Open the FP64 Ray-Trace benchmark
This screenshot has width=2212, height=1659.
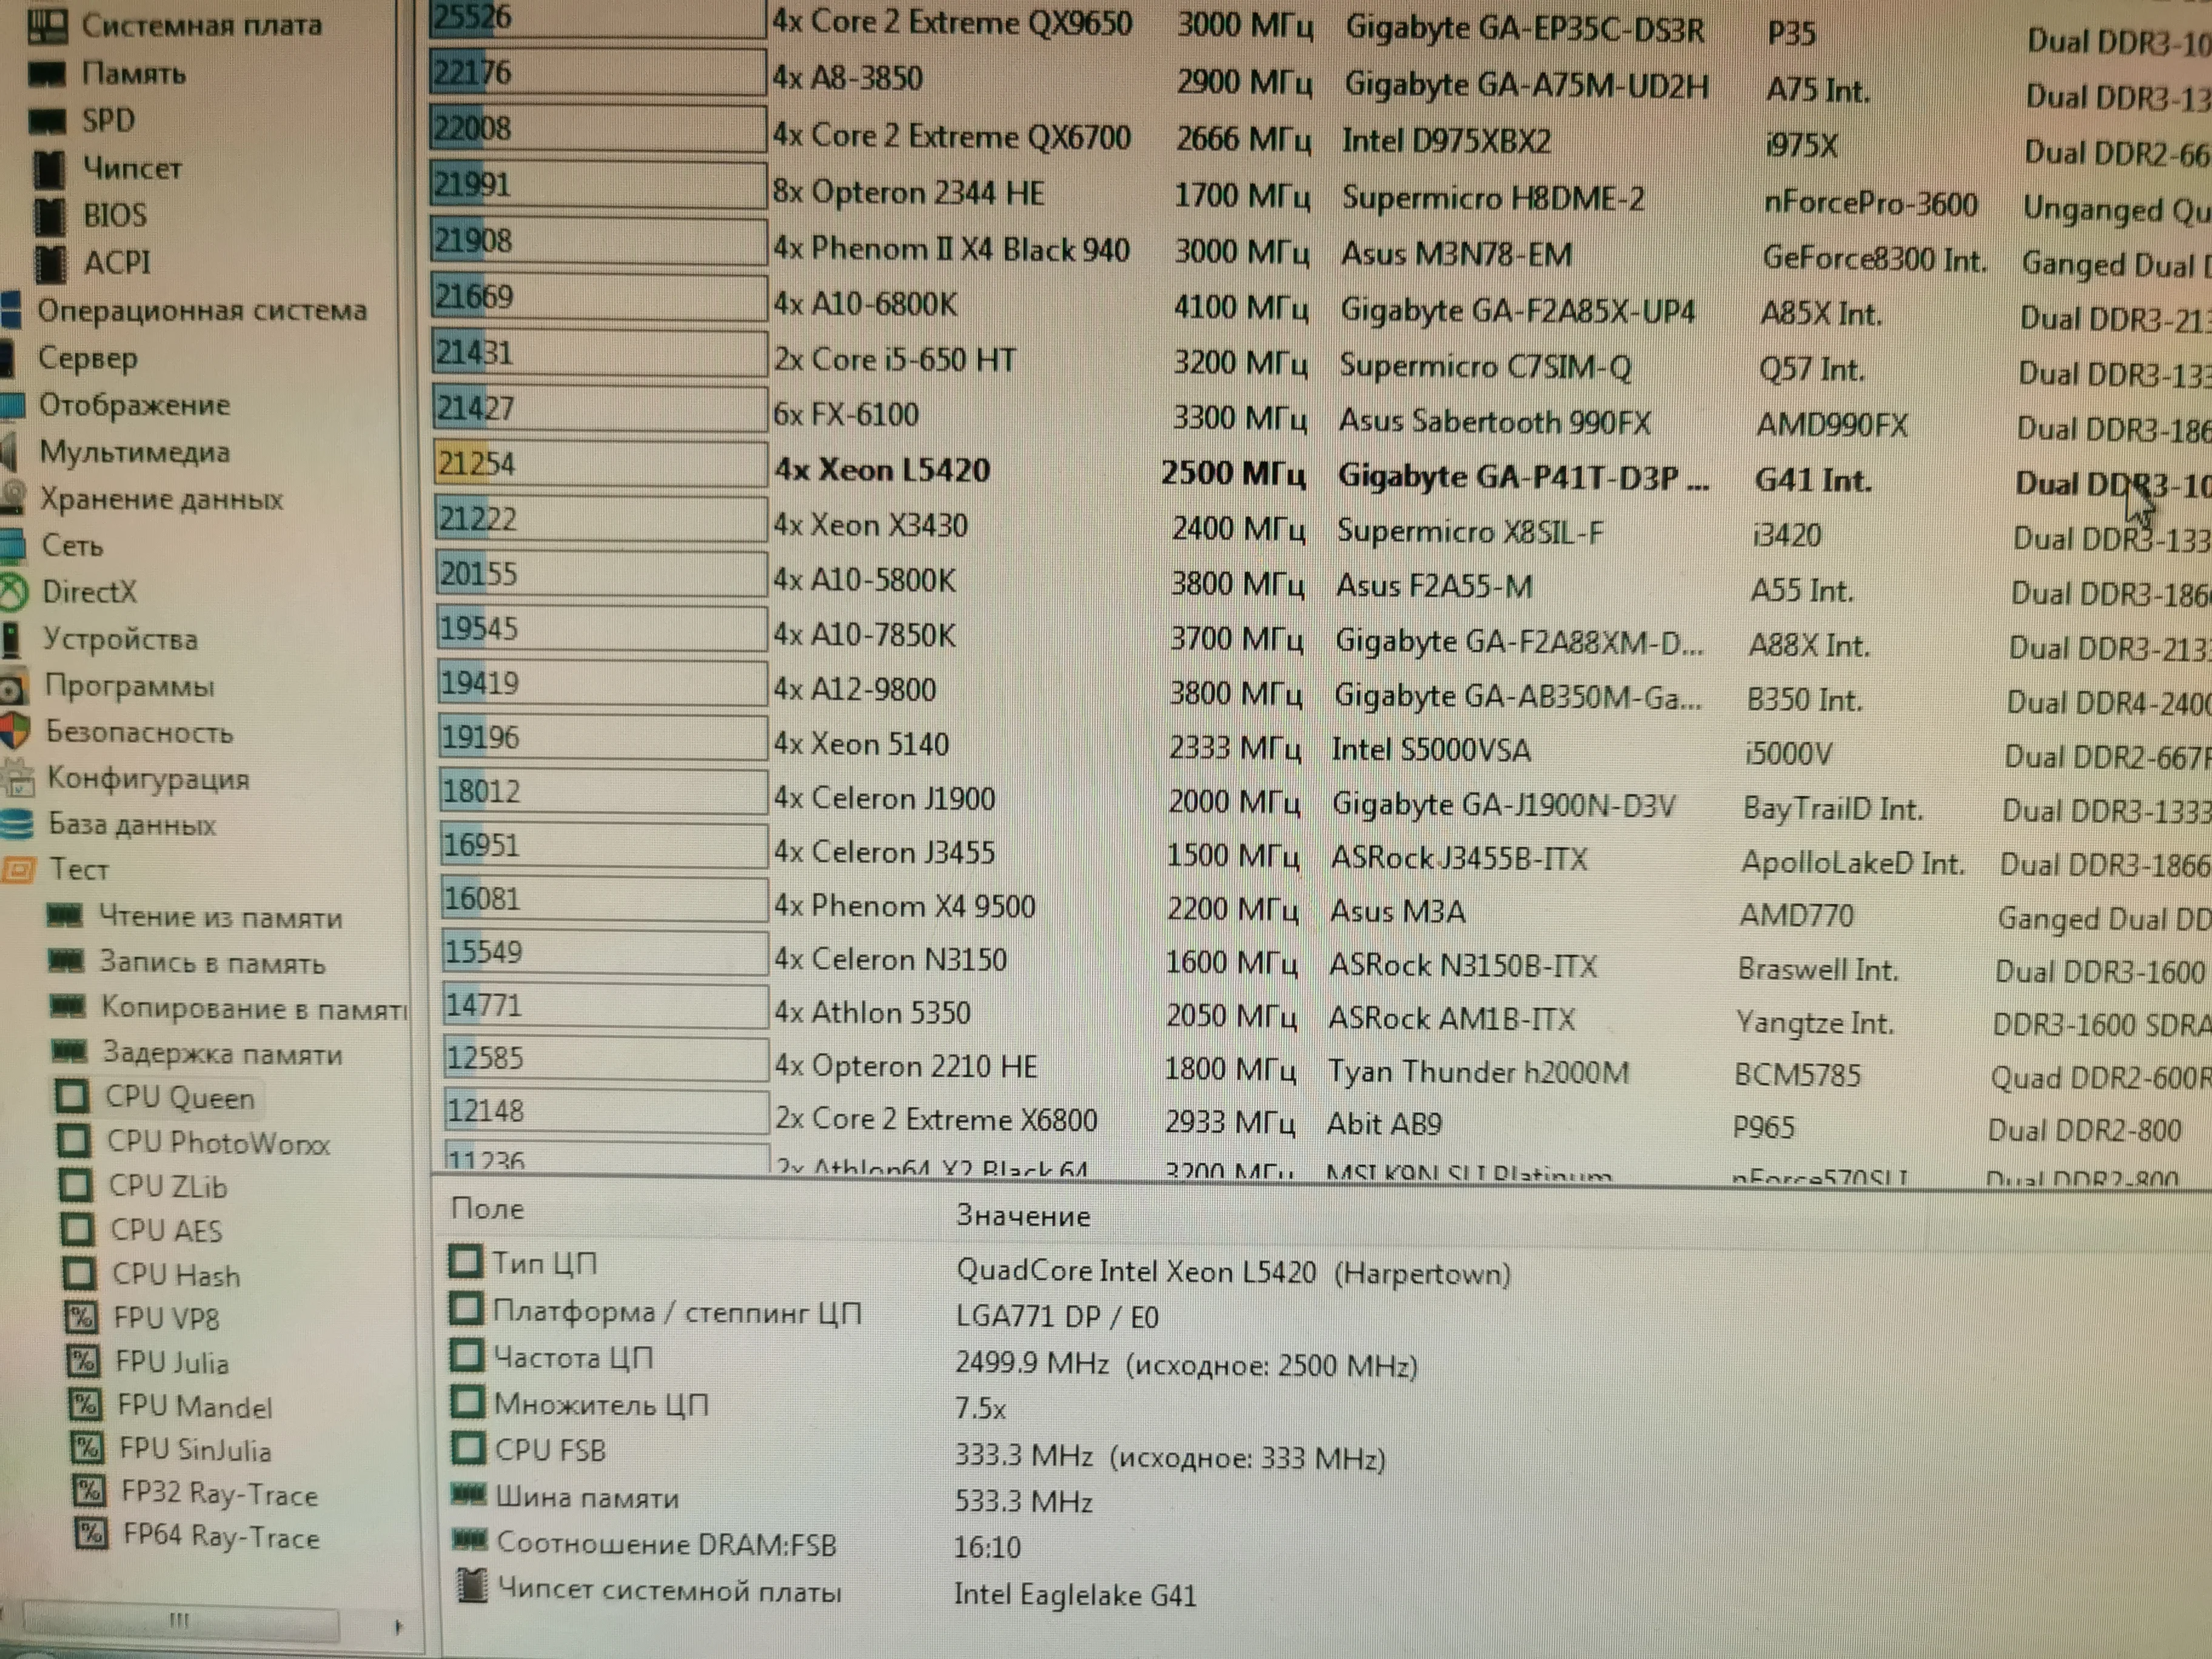point(220,1536)
